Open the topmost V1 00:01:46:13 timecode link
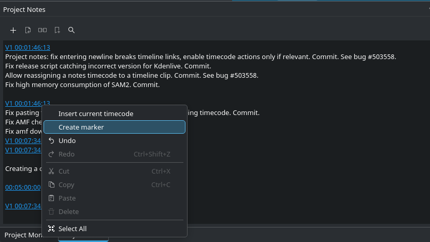 pos(27,47)
